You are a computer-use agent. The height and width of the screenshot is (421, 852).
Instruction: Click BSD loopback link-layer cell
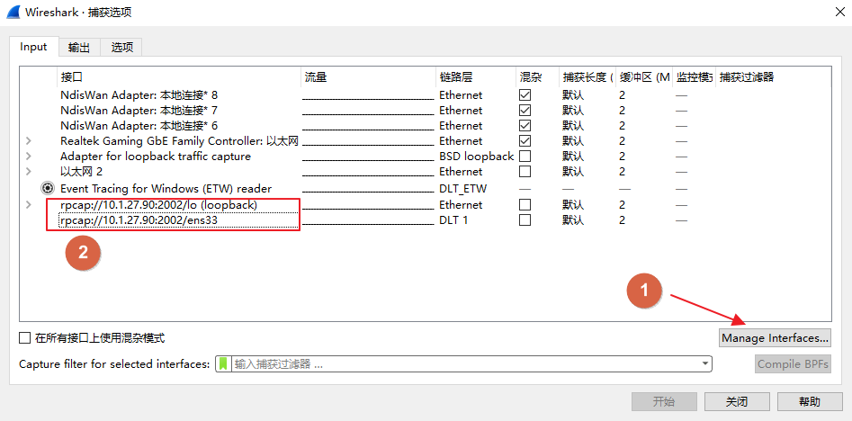pos(477,156)
